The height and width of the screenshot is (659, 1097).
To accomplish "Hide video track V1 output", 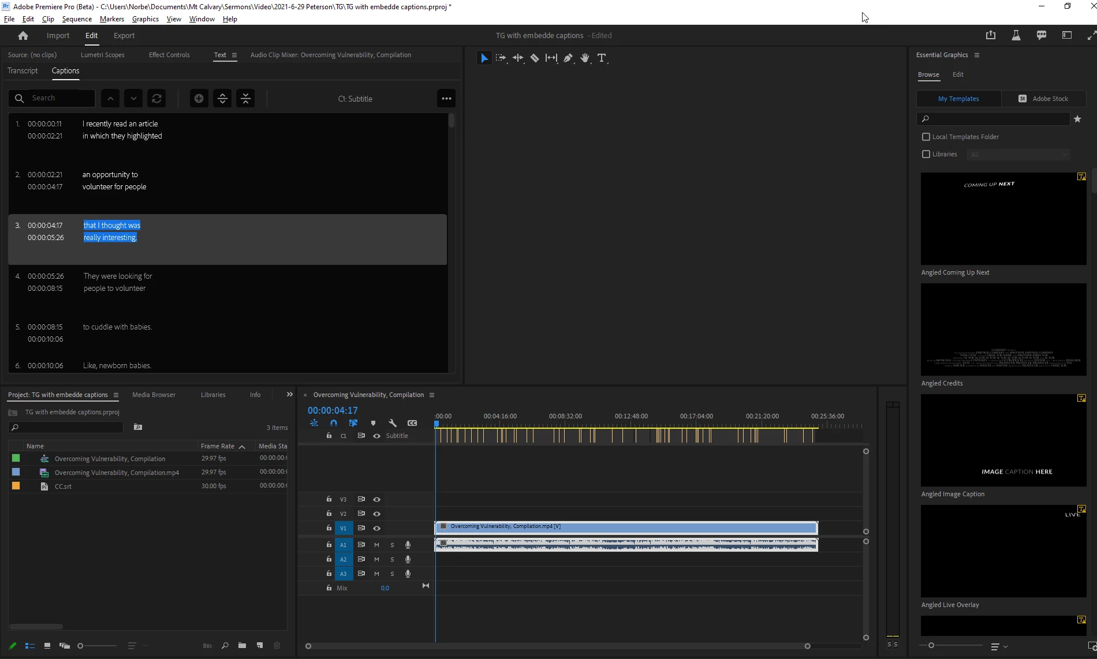I will 376,528.
